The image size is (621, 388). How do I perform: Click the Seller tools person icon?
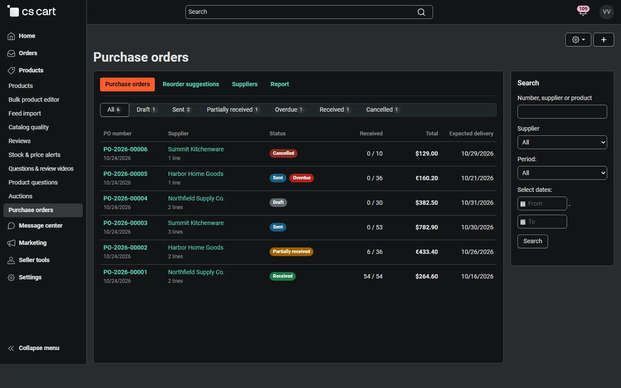[11, 260]
